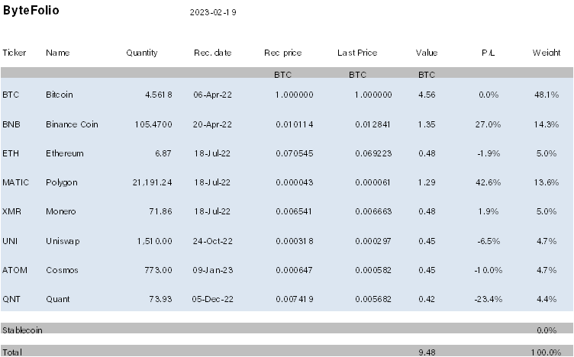Select the XMR ticker cell
The width and height of the screenshot is (574, 357).
tap(11, 211)
